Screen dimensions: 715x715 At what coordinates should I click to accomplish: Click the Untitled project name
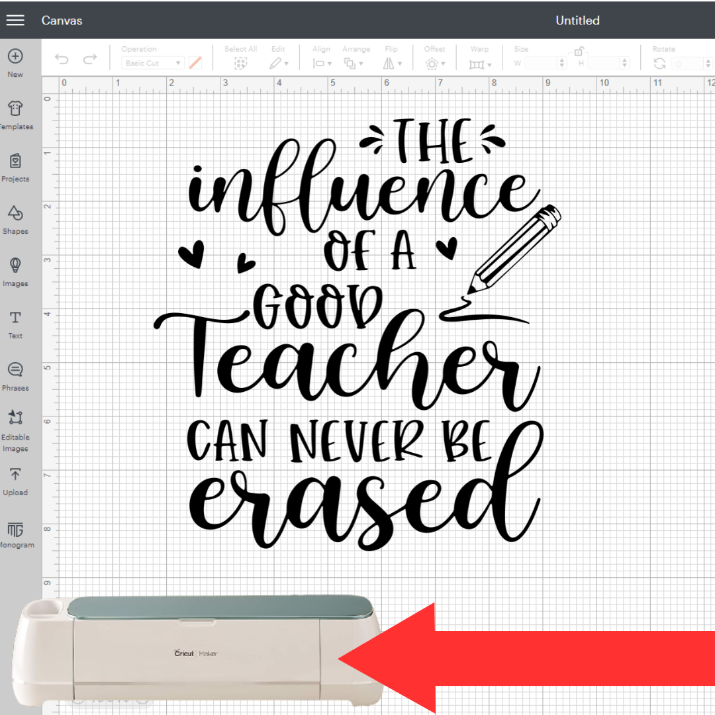point(577,21)
